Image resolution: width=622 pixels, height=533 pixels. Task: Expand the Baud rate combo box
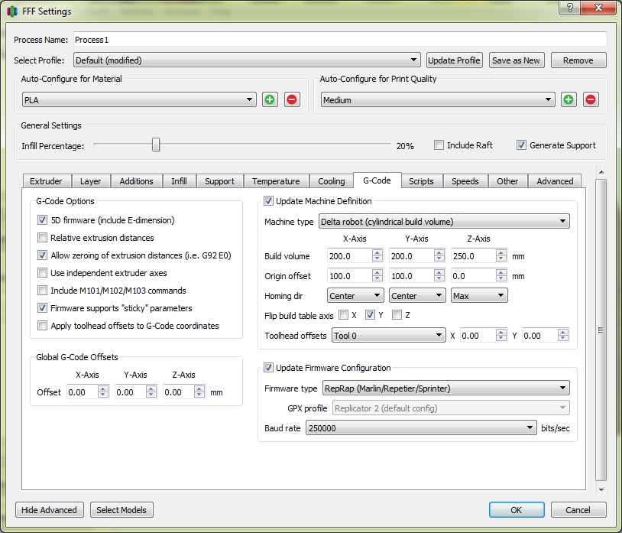click(421, 429)
